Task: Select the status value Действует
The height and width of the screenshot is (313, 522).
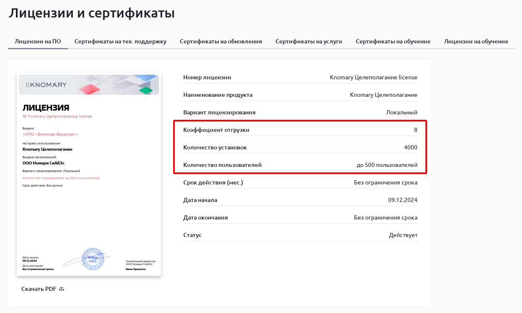Action: pyautogui.click(x=403, y=235)
